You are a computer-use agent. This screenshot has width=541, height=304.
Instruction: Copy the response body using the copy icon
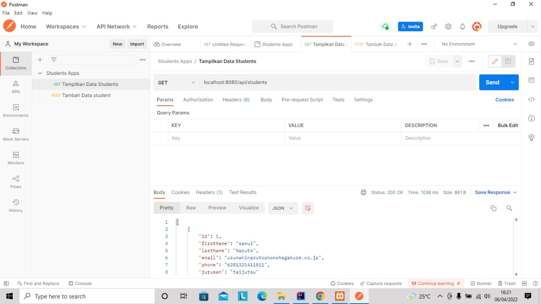pos(493,208)
